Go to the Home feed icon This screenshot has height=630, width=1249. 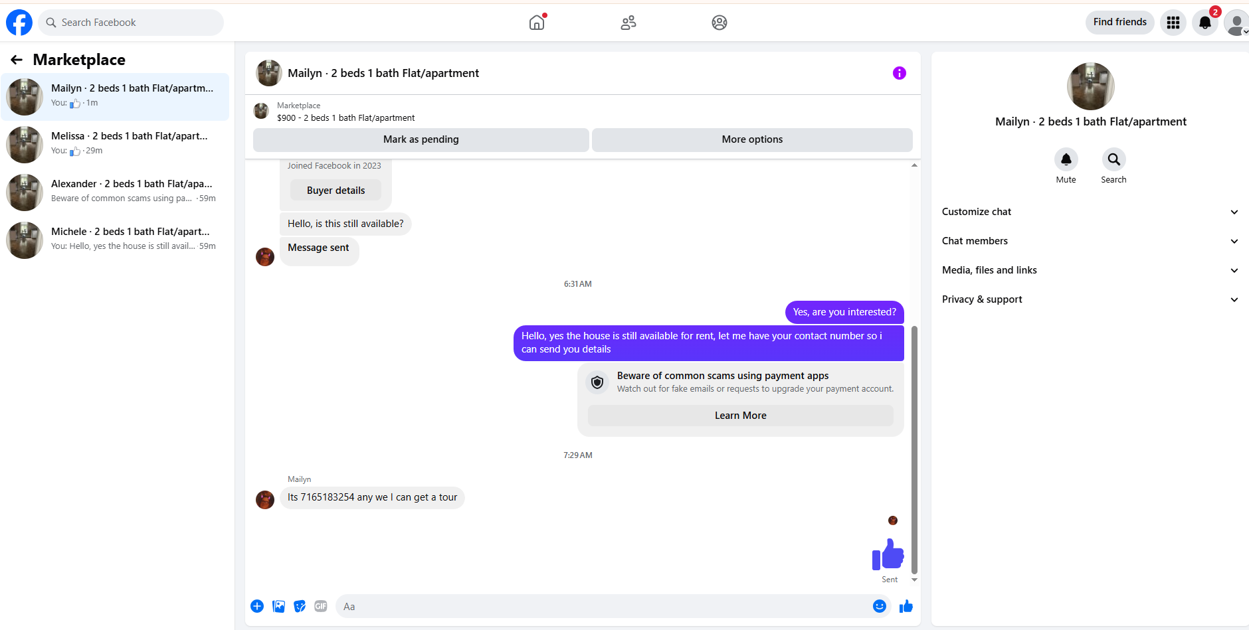[x=537, y=23]
